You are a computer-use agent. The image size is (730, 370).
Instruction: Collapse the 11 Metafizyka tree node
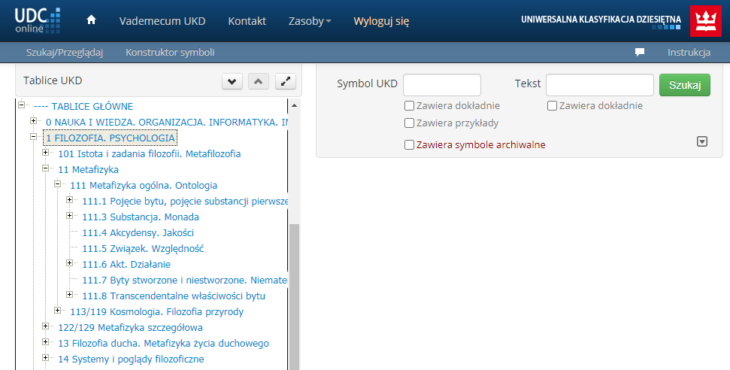[x=46, y=169]
